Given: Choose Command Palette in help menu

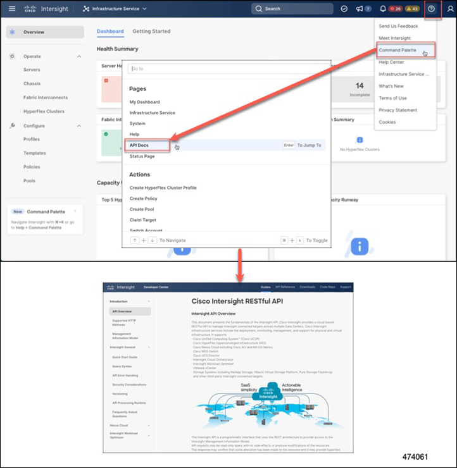Looking at the screenshot, I should (405, 50).
